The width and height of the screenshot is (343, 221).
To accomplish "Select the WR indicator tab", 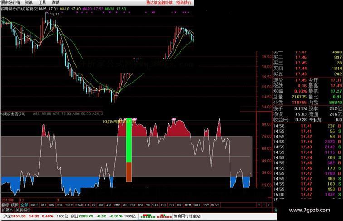I will 148,205.
